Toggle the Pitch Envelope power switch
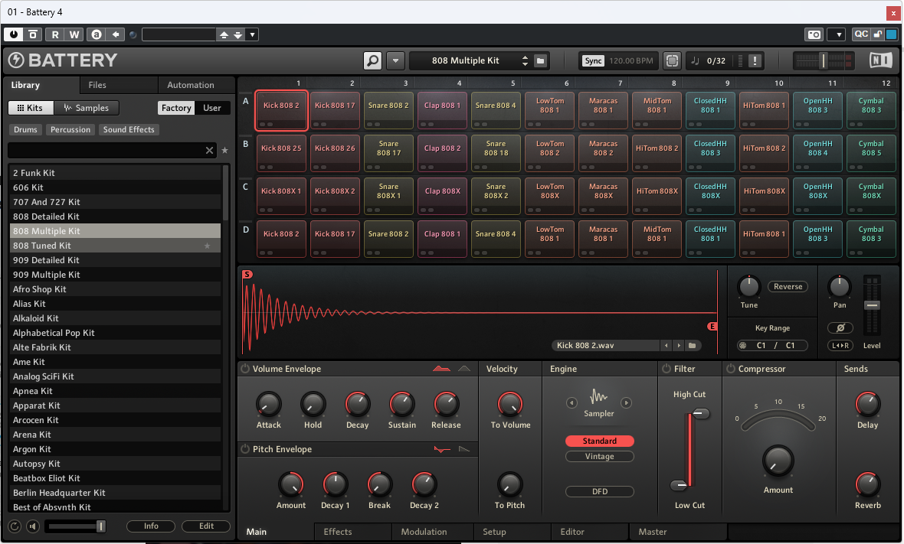The image size is (904, 544). coord(245,449)
